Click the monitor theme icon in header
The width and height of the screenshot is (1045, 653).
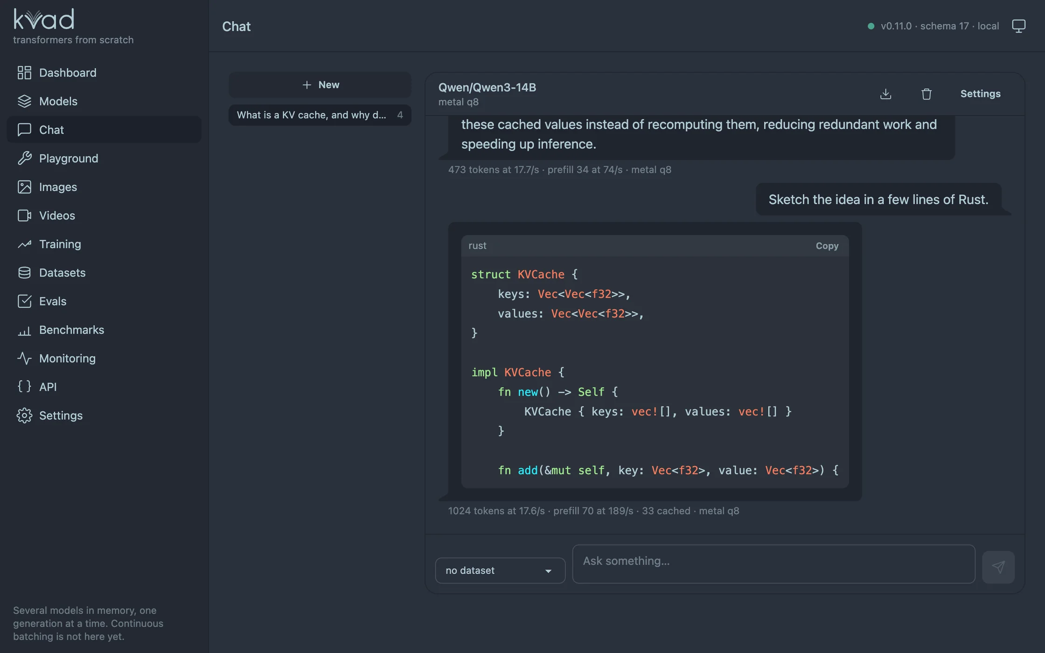(1018, 26)
